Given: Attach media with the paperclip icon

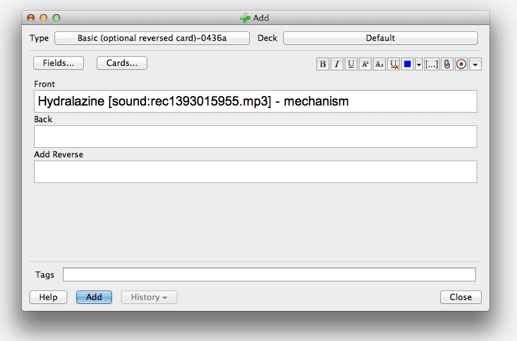Looking at the screenshot, I should pyautogui.click(x=447, y=64).
